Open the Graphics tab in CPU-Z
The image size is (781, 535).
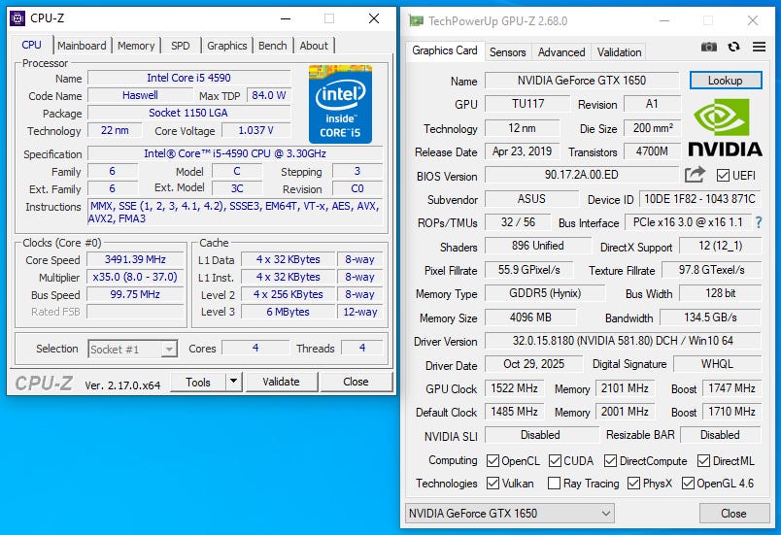[x=227, y=46]
